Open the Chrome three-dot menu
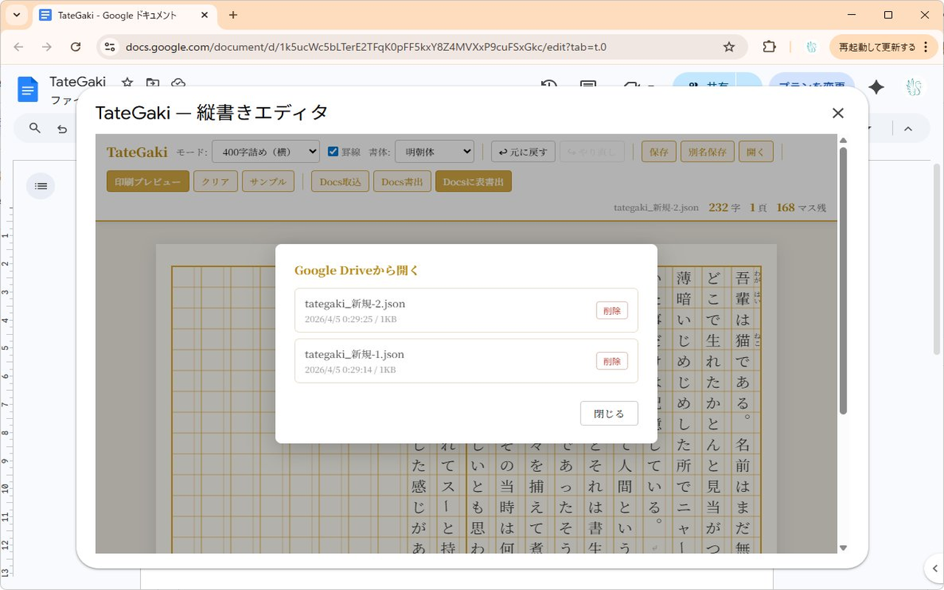The image size is (944, 590). click(x=927, y=46)
